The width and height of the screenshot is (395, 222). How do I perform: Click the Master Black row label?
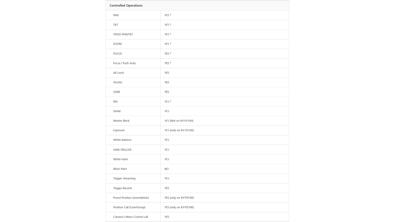pos(121,121)
